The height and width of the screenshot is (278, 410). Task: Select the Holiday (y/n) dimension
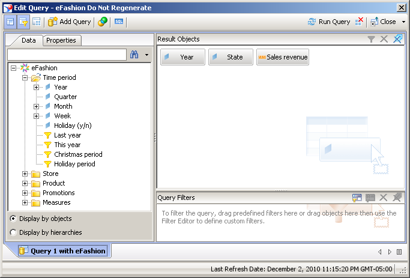(73, 125)
